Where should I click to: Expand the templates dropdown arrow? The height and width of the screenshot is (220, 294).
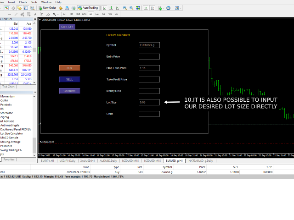[x=181, y=8]
